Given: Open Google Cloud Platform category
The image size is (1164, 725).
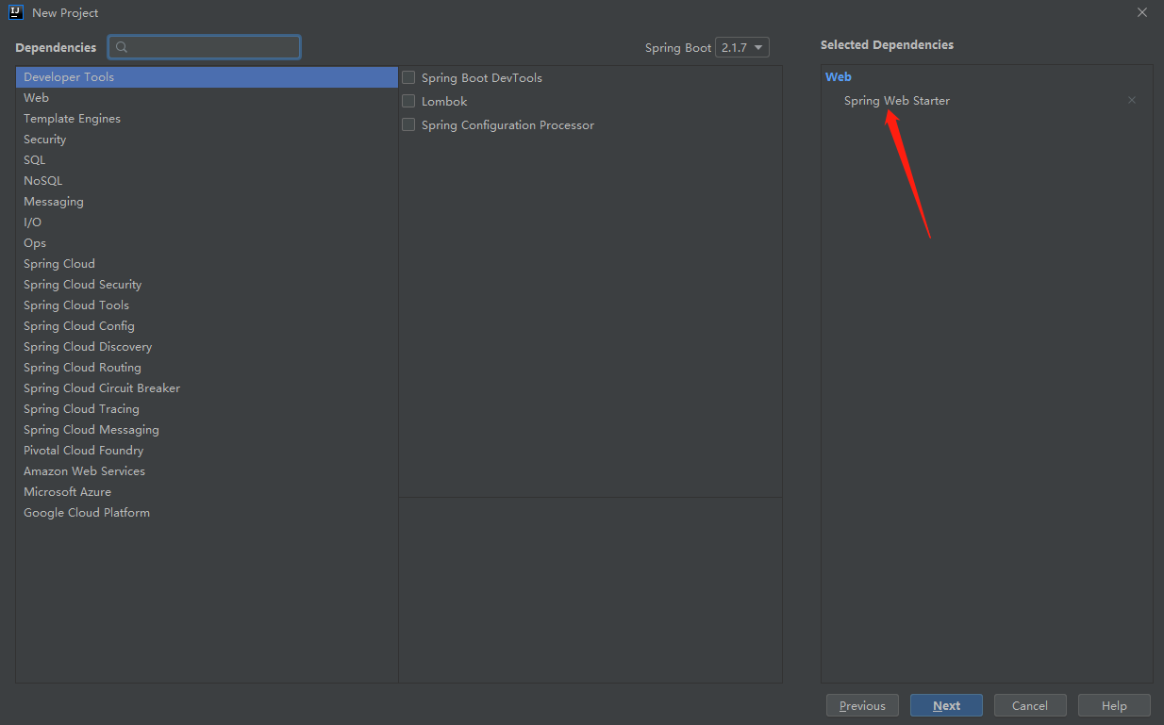Looking at the screenshot, I should (207, 513).
